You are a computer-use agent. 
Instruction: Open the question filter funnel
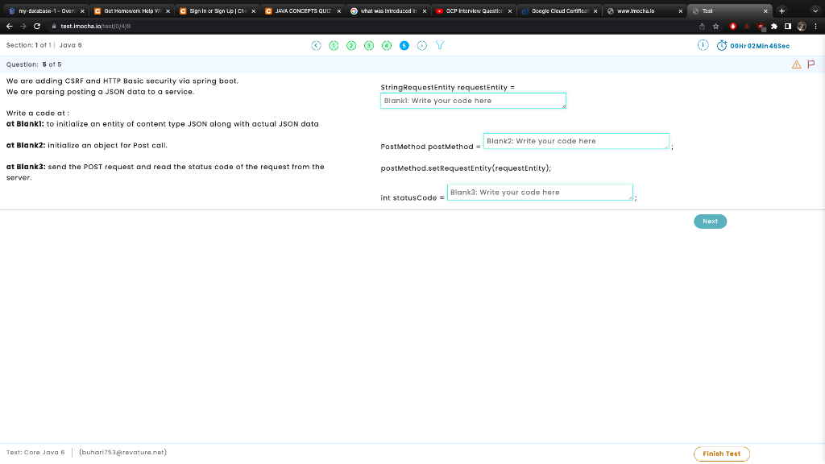pyautogui.click(x=440, y=46)
